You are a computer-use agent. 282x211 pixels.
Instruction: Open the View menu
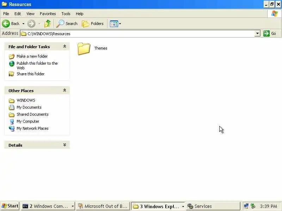(x=30, y=14)
